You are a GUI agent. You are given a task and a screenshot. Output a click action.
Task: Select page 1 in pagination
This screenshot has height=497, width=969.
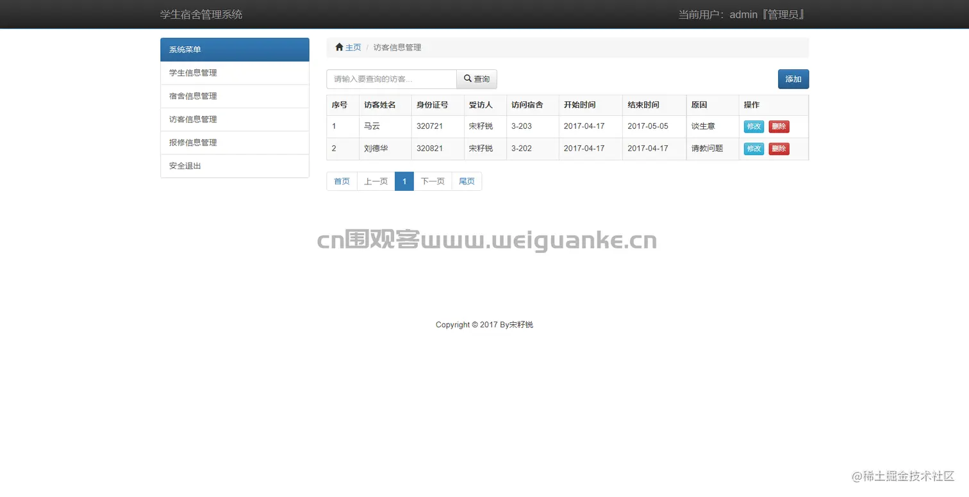tap(404, 181)
